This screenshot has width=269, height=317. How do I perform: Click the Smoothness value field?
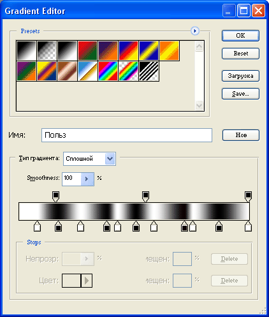point(71,179)
